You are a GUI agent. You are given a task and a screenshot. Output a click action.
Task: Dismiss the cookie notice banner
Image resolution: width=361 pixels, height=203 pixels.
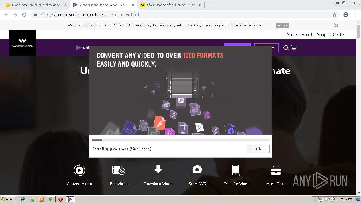(x=336, y=25)
